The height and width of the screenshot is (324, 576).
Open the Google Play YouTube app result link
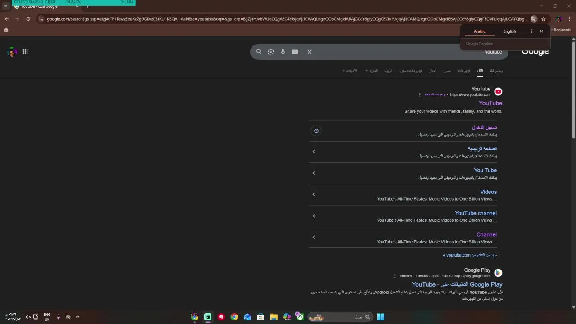pyautogui.click(x=457, y=284)
